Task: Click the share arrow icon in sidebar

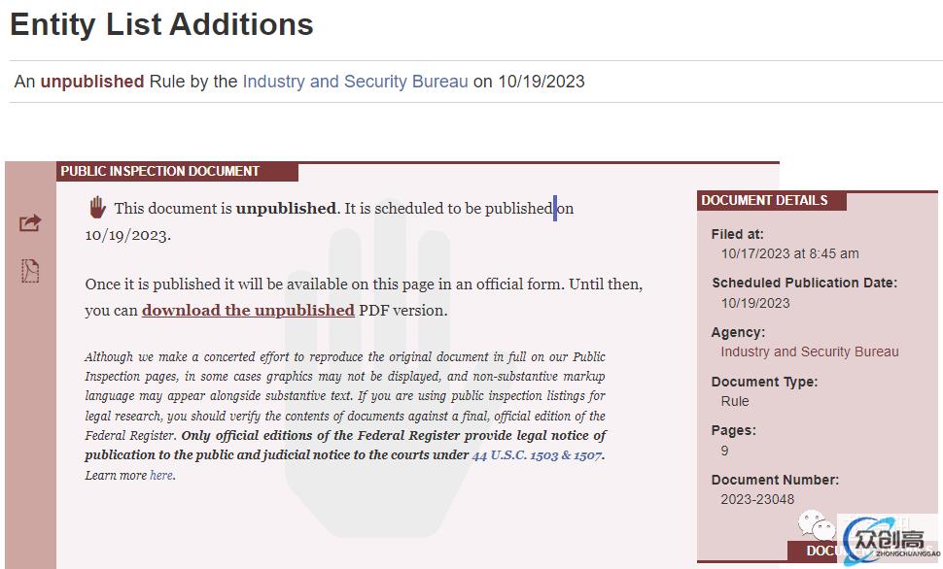Action: (x=30, y=223)
